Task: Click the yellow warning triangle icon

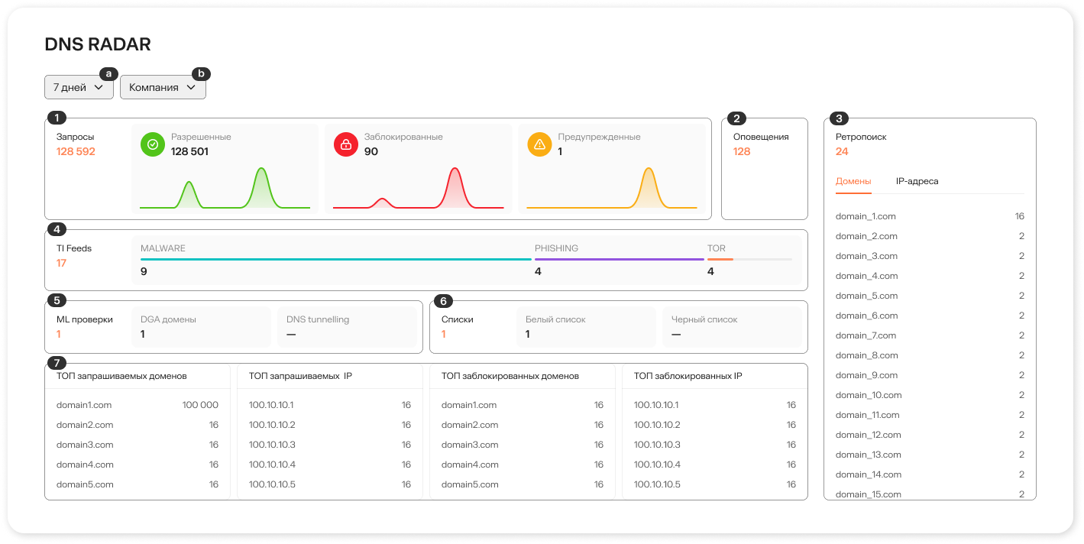Action: [539, 144]
